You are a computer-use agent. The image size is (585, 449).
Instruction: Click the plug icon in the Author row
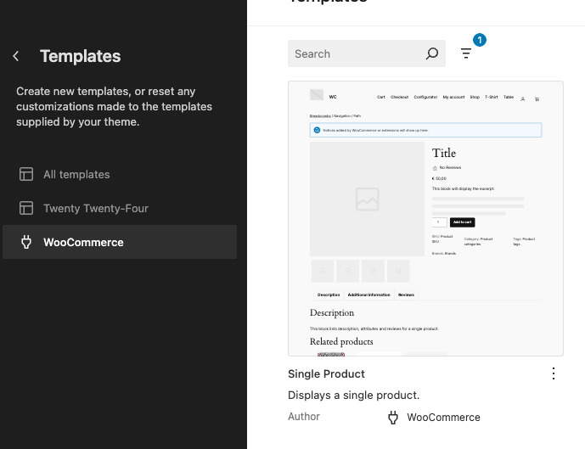[x=393, y=418]
